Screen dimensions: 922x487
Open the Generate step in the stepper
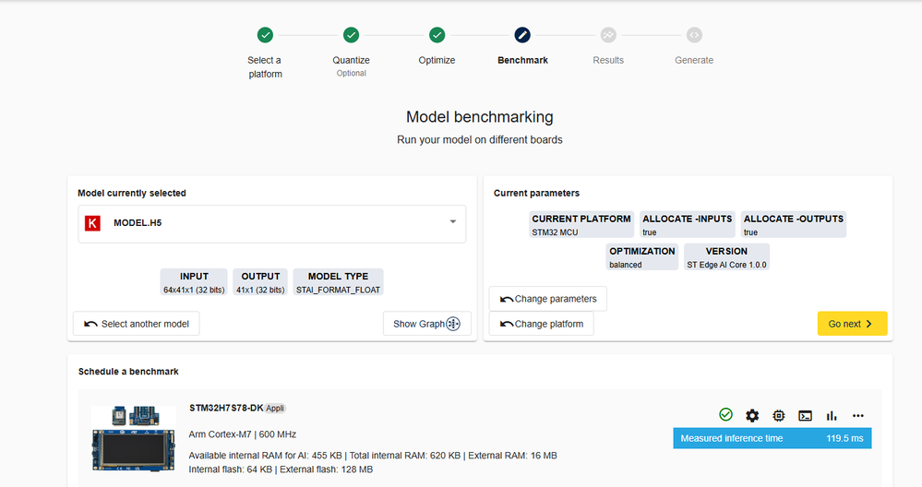pos(694,35)
